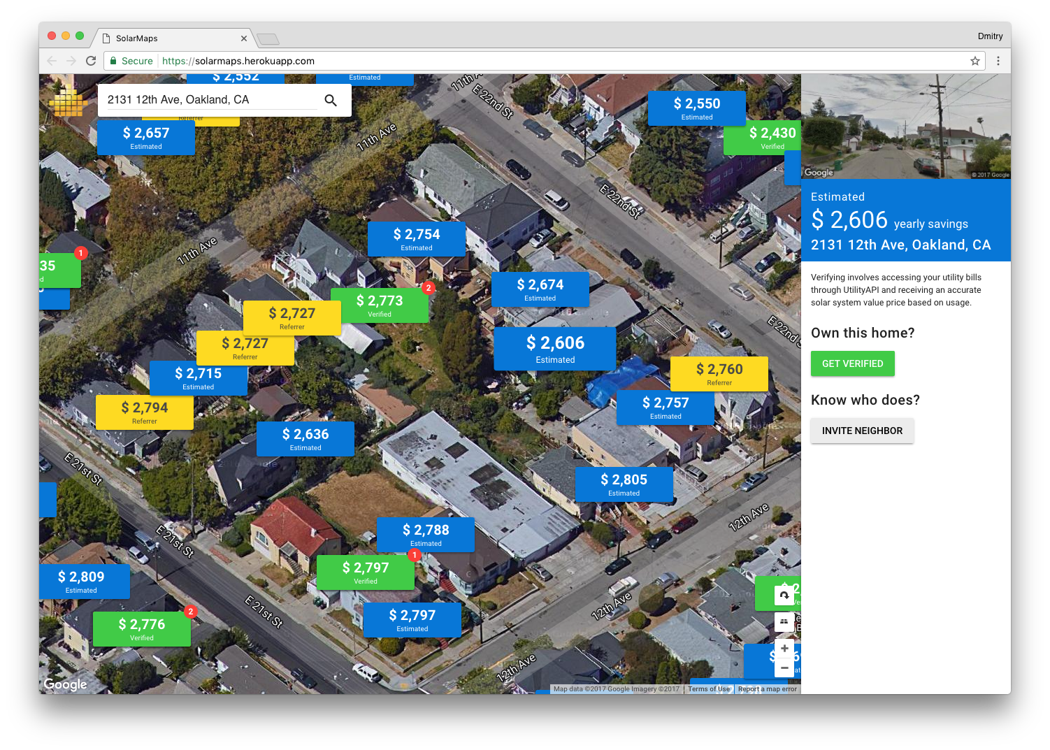Bookmark the page with the star icon
Image resolution: width=1050 pixels, height=750 pixels.
975,61
